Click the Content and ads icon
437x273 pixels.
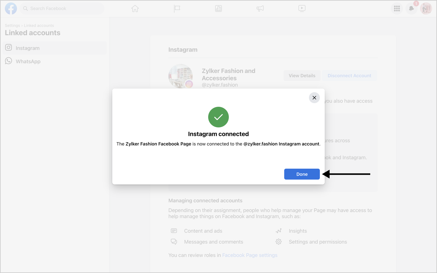point(174,231)
